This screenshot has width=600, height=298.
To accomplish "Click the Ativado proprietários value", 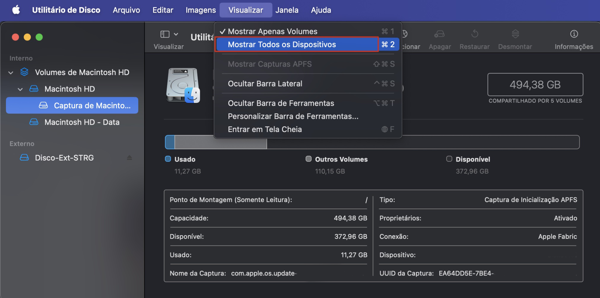I will pos(565,218).
